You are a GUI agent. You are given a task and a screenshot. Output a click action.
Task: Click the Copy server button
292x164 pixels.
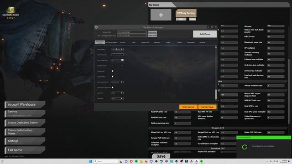coord(152,32)
